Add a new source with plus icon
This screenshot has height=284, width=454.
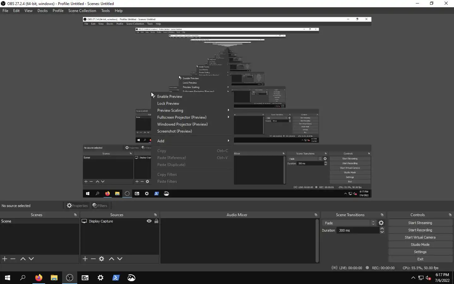click(85, 259)
